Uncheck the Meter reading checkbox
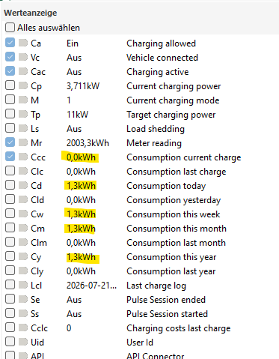Image resolution: width=279 pixels, height=359 pixels. (x=10, y=142)
